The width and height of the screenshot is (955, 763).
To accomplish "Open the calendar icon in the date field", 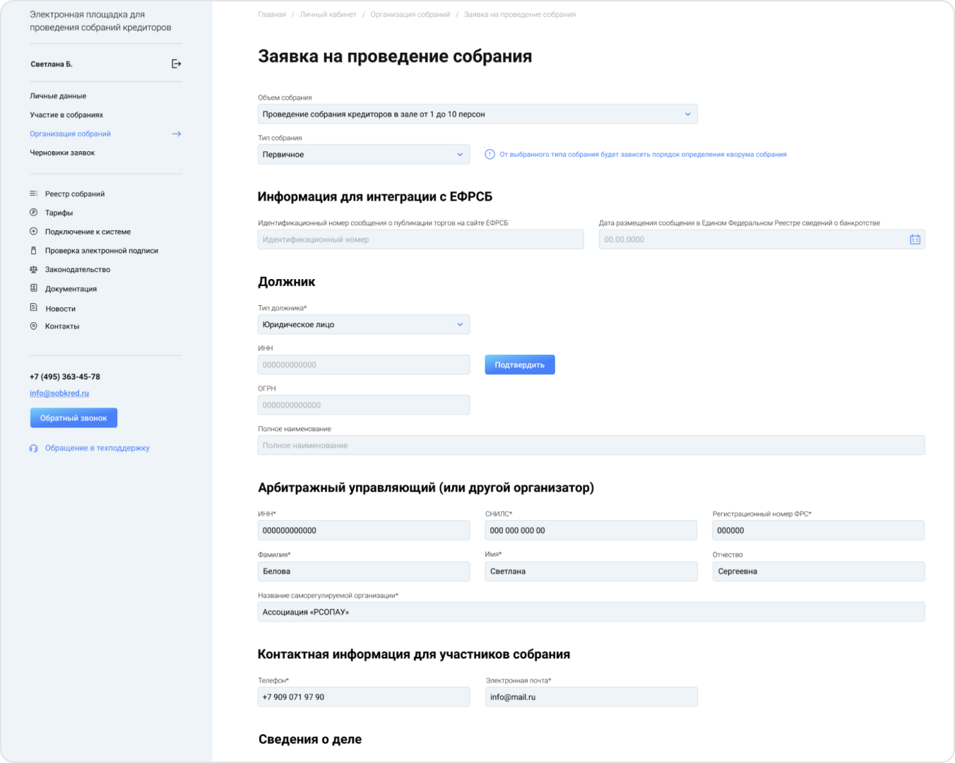I will coord(915,239).
